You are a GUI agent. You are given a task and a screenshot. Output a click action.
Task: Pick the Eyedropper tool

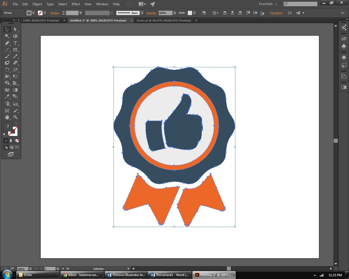[x=7, y=96]
